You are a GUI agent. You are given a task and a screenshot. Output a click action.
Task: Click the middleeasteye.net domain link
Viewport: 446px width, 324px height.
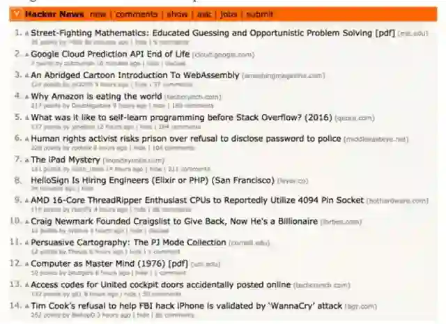tap(376, 139)
